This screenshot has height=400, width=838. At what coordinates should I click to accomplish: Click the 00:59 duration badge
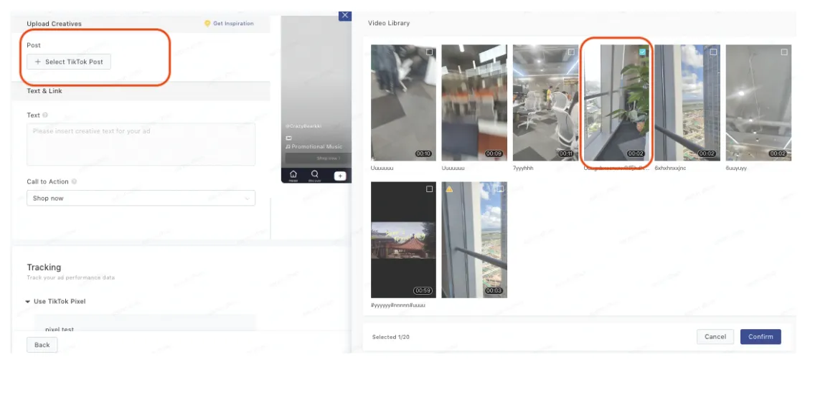(x=423, y=290)
